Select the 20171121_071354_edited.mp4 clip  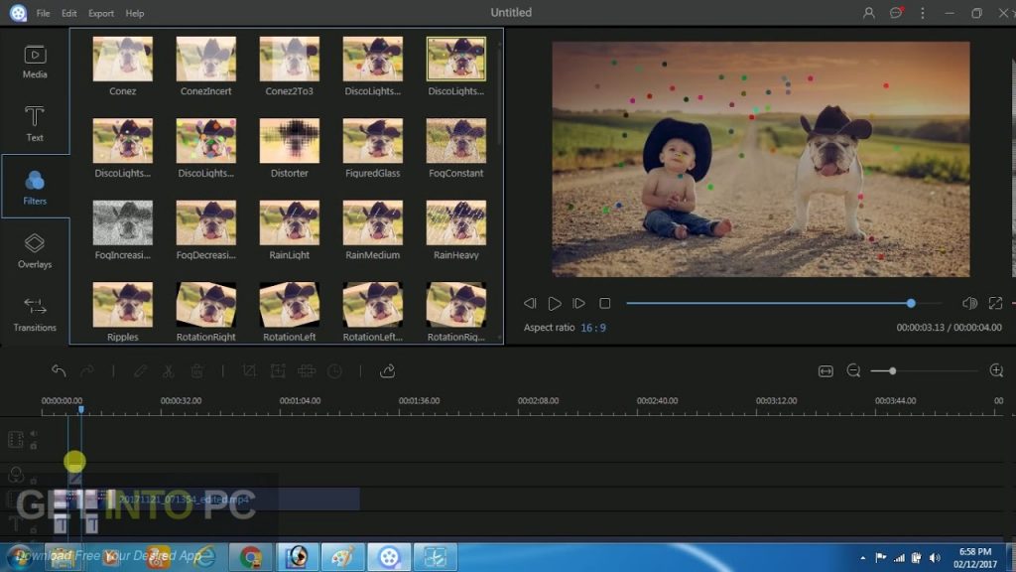pos(206,499)
